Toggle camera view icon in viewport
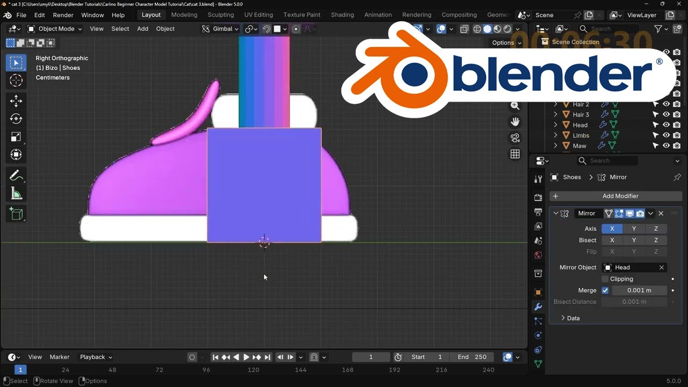 (x=515, y=138)
